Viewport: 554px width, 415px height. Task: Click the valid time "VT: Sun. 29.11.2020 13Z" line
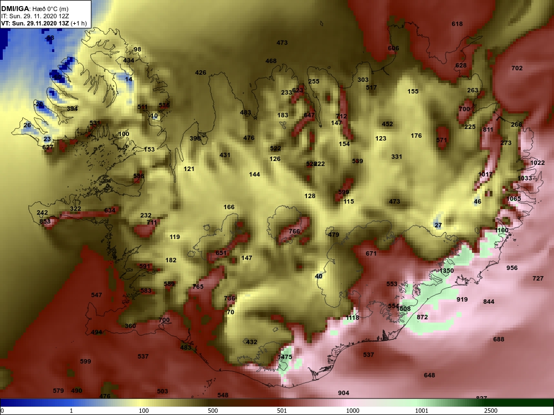[35, 23]
